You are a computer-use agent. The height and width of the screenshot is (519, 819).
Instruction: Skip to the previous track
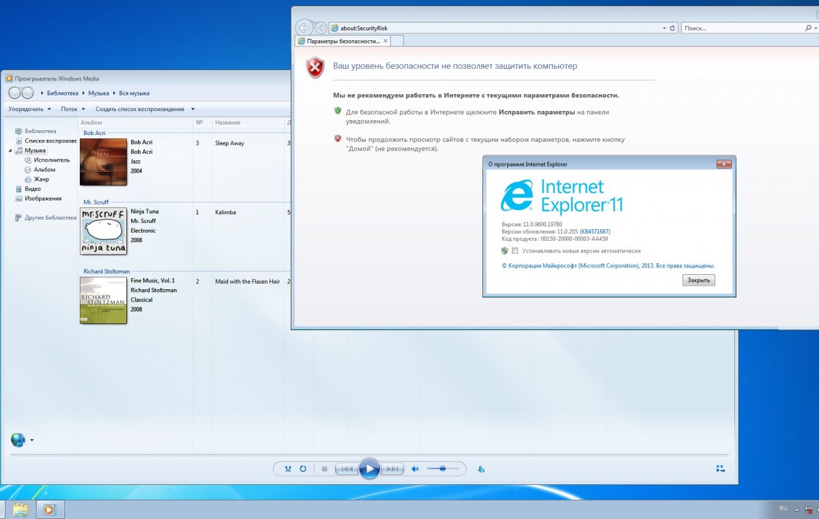(347, 469)
